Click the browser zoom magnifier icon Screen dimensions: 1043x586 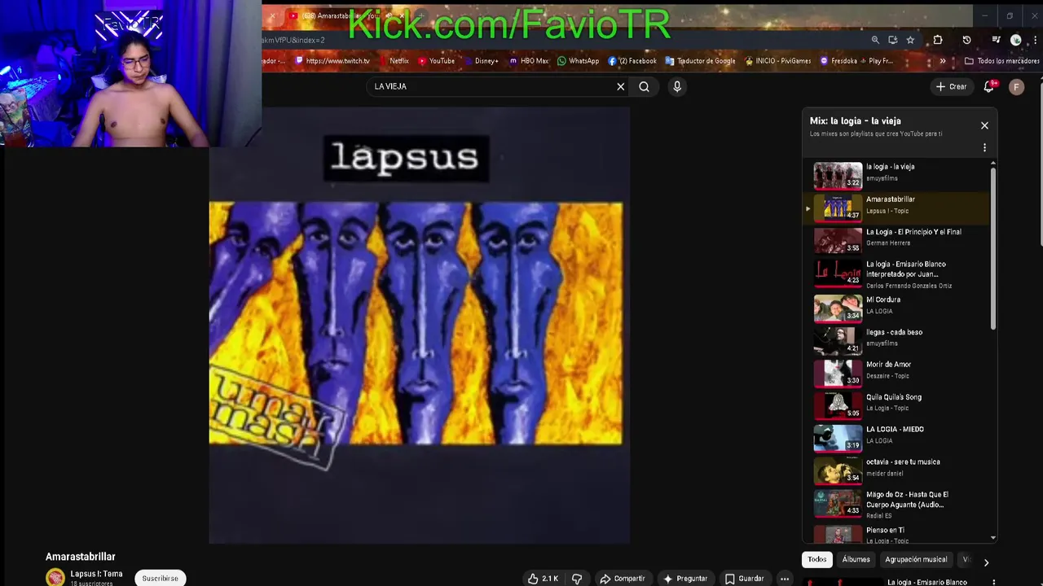pos(875,40)
